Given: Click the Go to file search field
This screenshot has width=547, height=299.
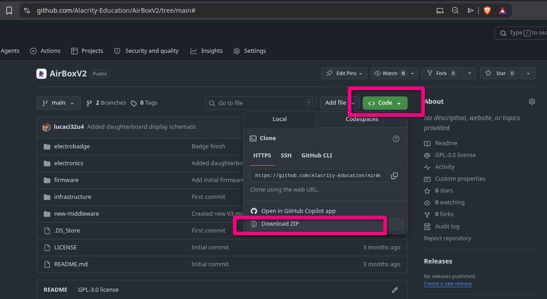Looking at the screenshot, I should [x=261, y=103].
